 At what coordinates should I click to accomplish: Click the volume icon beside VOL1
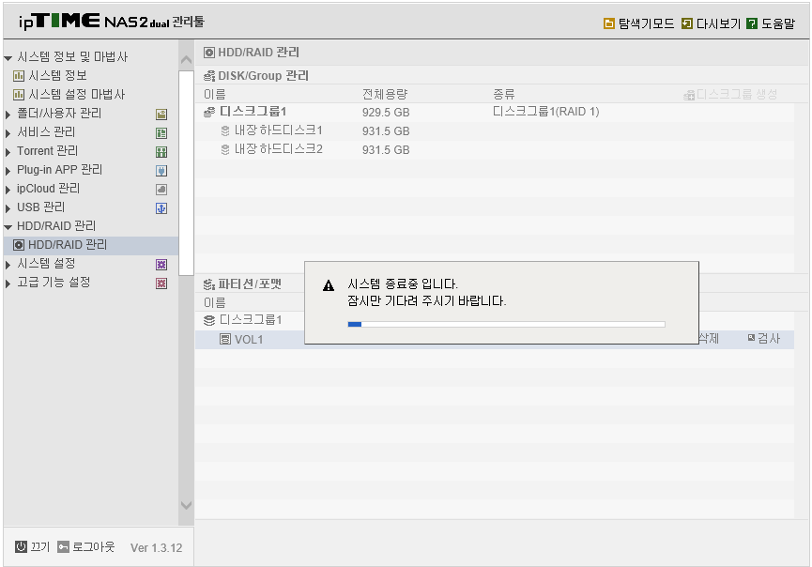225,340
